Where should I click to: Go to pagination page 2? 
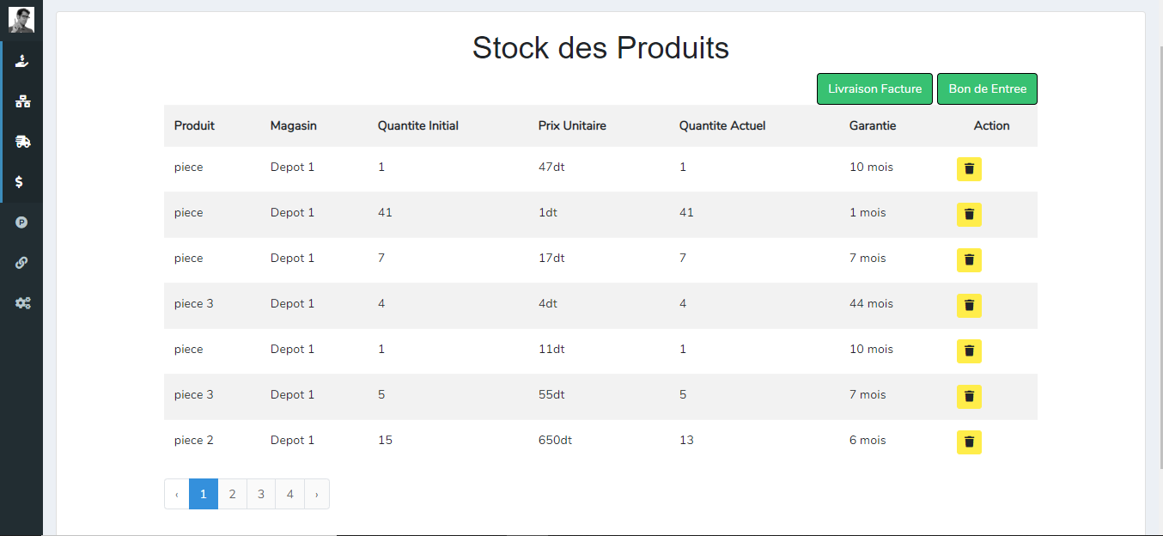click(x=232, y=494)
